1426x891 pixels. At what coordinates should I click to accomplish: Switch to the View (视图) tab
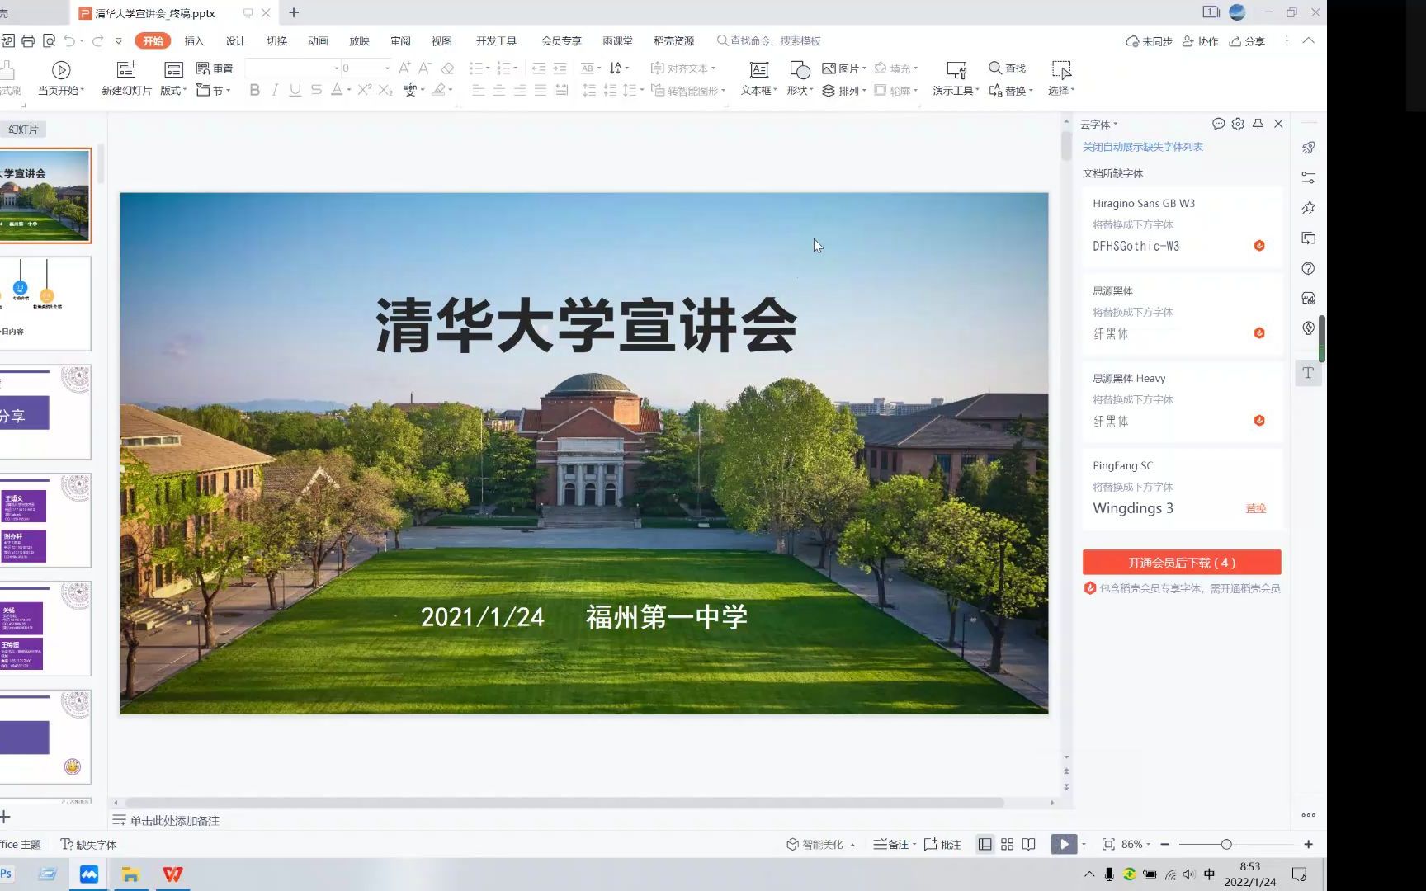[x=441, y=41]
